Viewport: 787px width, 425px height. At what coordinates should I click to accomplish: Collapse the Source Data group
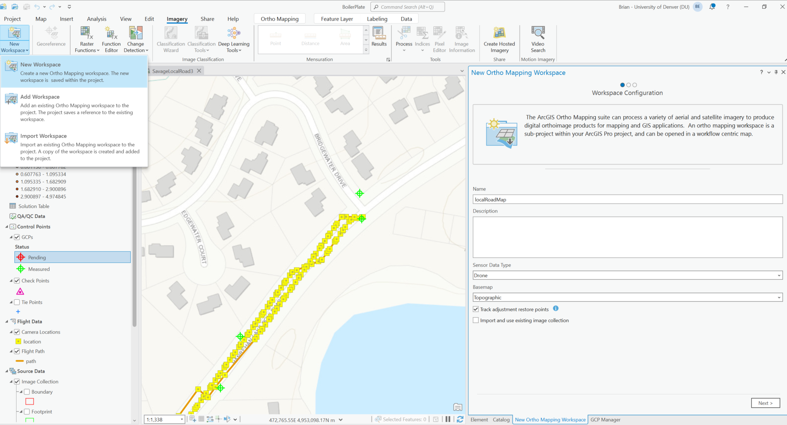pos(7,371)
